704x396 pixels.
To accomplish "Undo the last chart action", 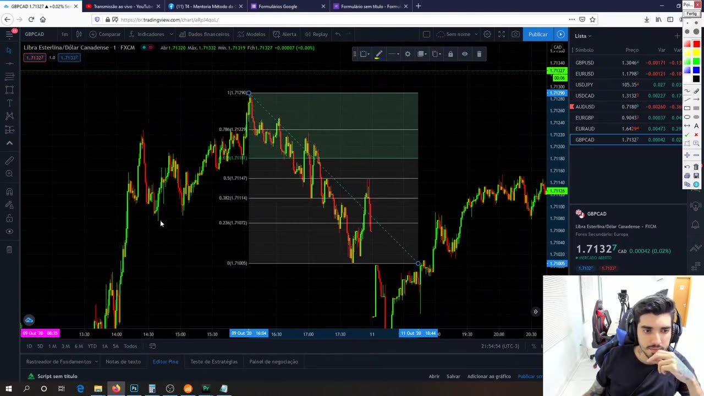I will [x=338, y=34].
